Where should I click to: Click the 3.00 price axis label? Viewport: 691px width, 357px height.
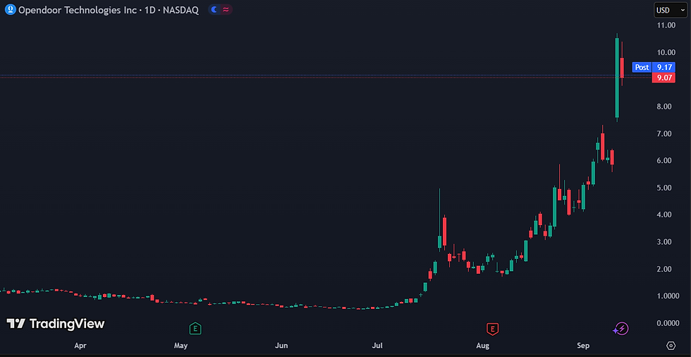tap(666, 242)
